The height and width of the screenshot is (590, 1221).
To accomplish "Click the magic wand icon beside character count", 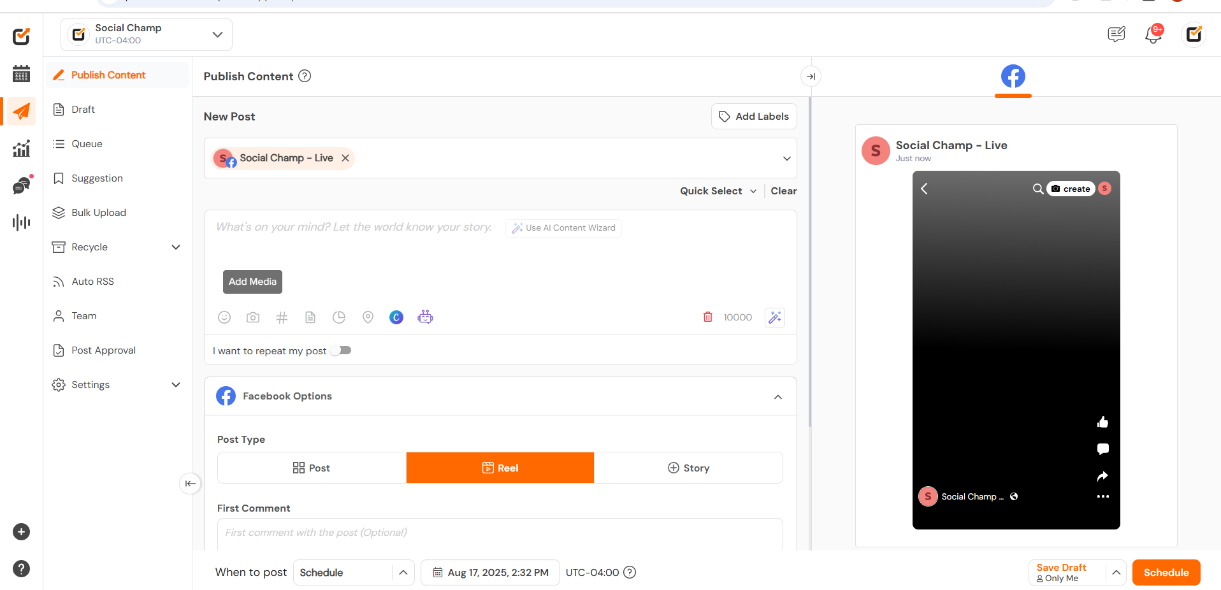I will [x=775, y=317].
